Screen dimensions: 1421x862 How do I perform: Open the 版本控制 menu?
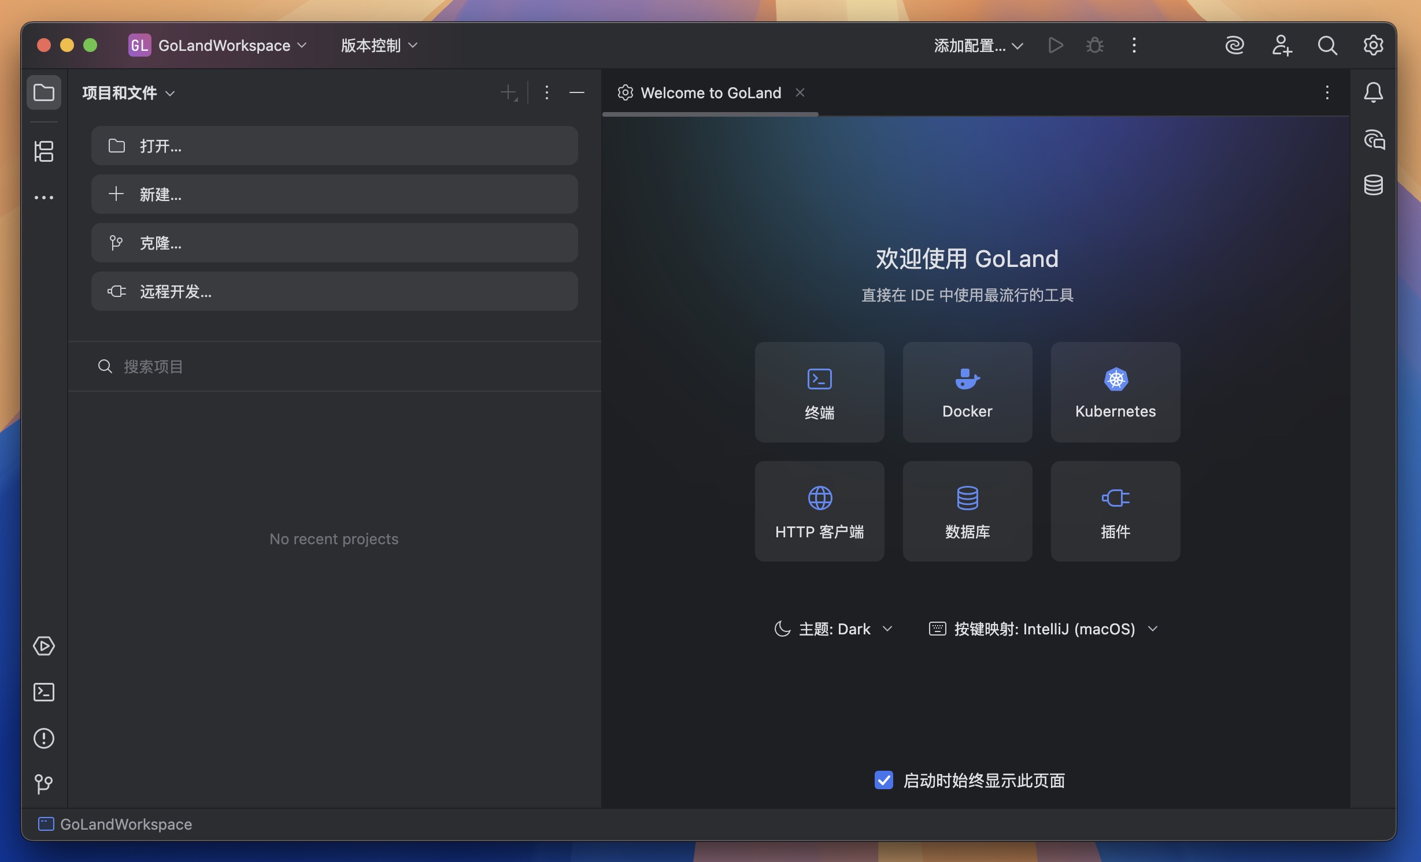tap(376, 45)
